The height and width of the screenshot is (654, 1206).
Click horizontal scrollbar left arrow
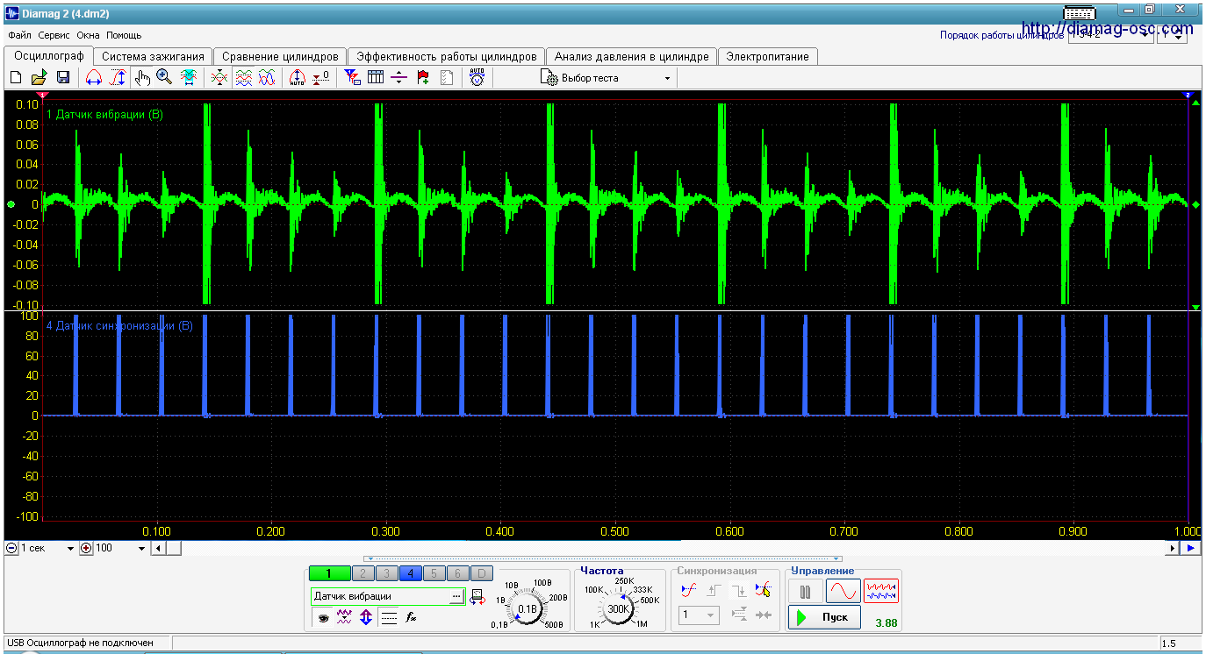[x=158, y=548]
